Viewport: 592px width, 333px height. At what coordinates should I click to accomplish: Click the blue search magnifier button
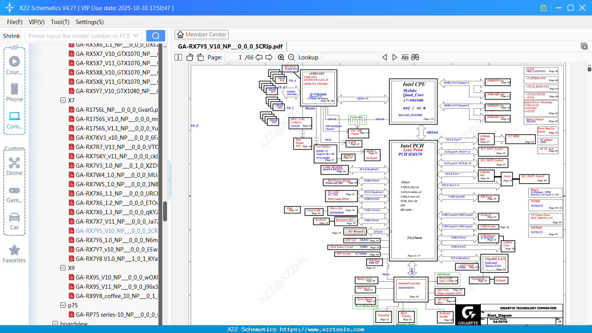155,36
